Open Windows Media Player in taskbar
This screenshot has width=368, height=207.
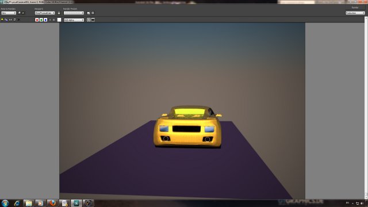pos(41,203)
